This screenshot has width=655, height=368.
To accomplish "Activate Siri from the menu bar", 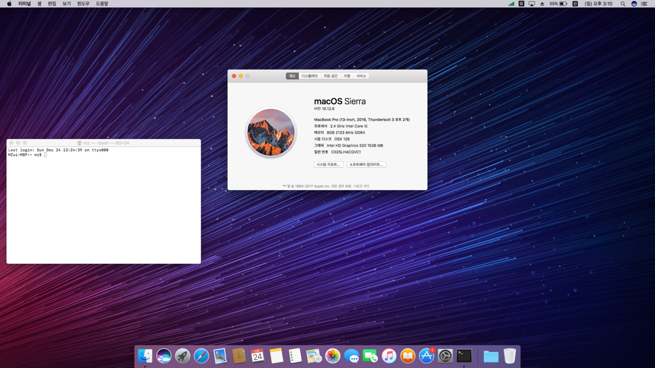I will [x=634, y=4].
